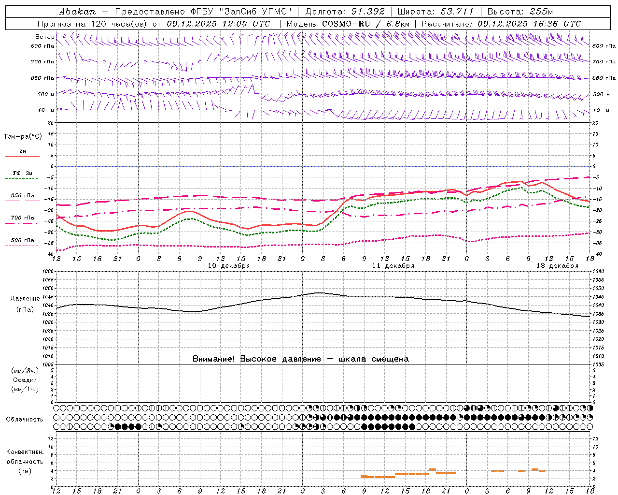Click the Осадки precipitation label

25,380
